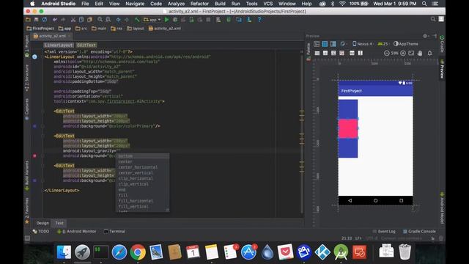This screenshot has height=264, width=469.
Task: Select the pink EditText in preview
Action: [348, 129]
